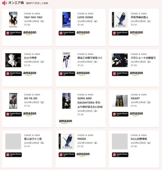Open Amazon link for パラシュートの部屋で
The height and width of the screenshot is (170, 162).
click(136, 73)
